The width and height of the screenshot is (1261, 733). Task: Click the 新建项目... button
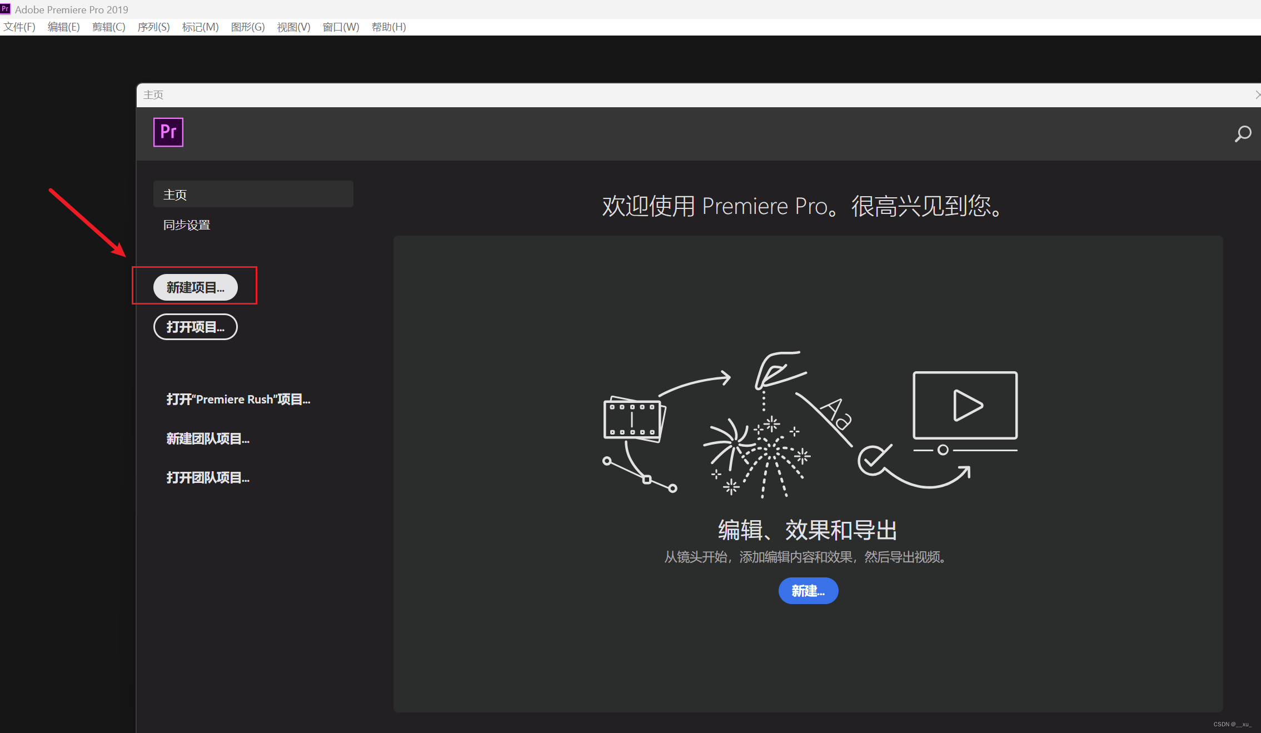point(196,287)
